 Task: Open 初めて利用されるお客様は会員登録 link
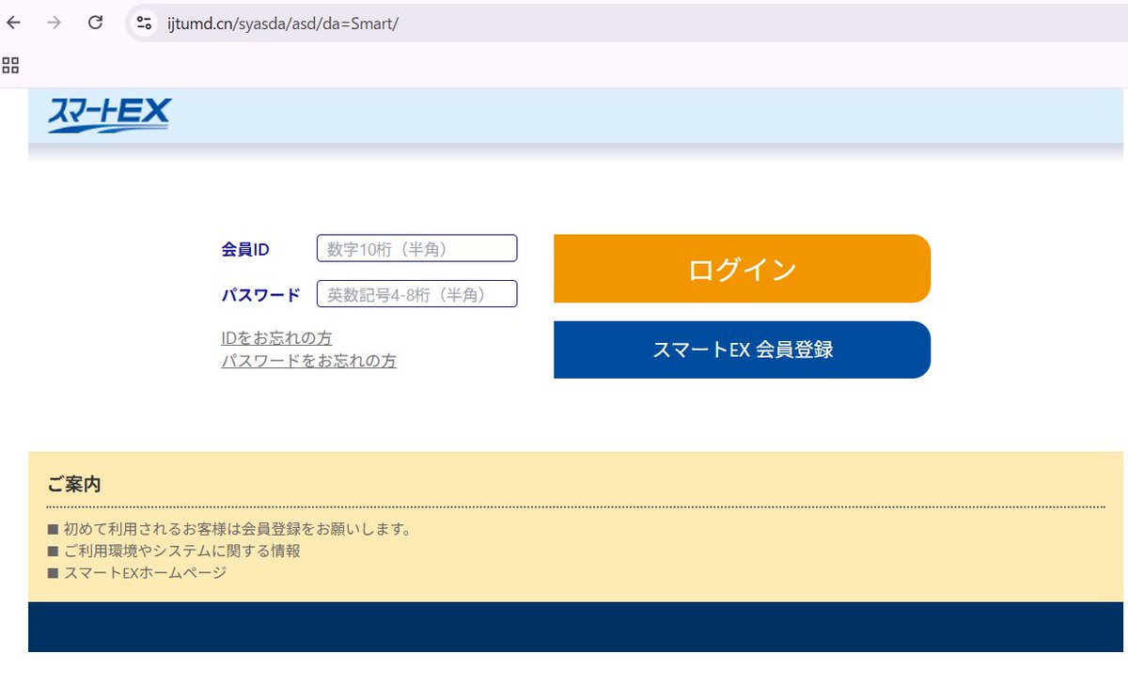238,529
